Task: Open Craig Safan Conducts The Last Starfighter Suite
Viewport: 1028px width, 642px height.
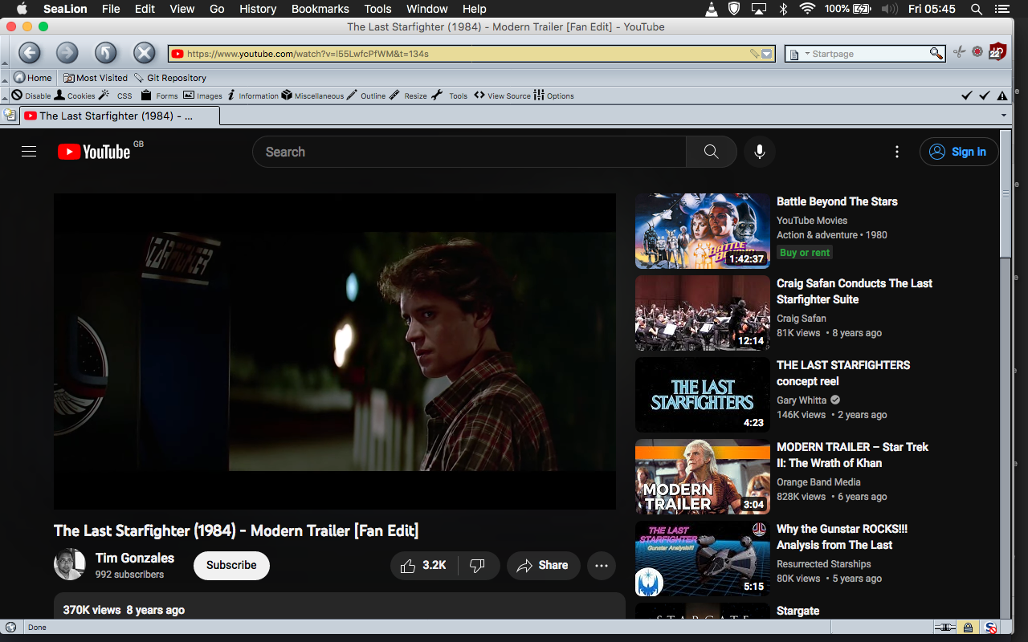Action: pos(855,291)
